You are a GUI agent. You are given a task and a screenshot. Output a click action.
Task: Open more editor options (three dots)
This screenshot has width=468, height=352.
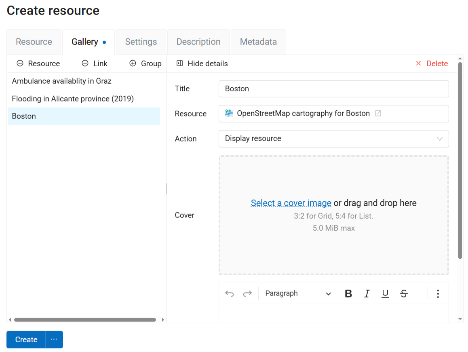[438, 294]
